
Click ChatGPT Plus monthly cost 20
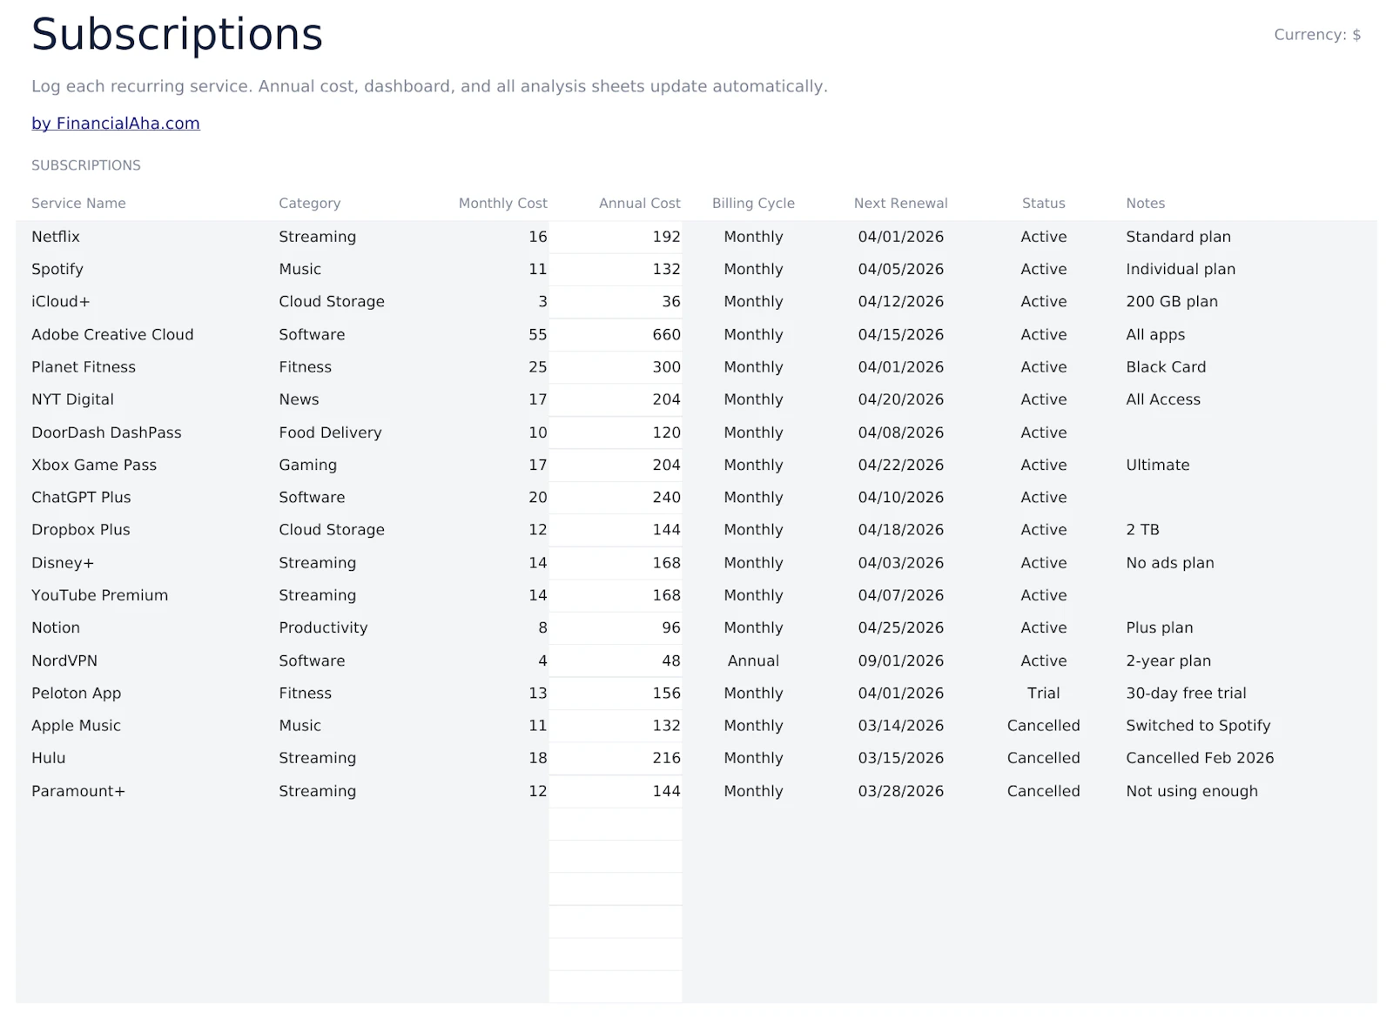[538, 497]
